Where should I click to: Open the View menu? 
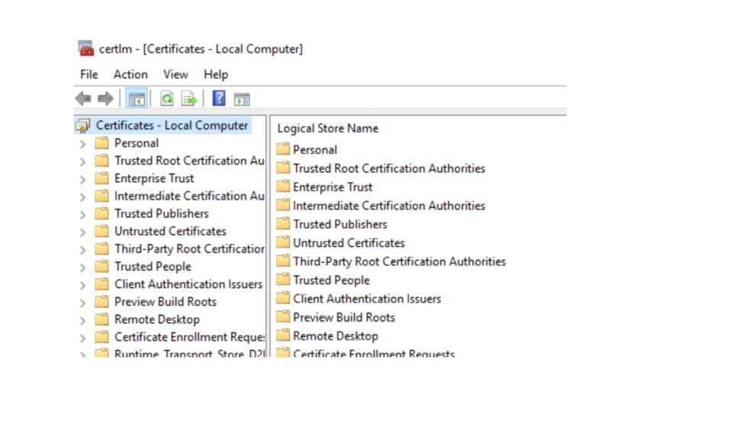coord(175,74)
